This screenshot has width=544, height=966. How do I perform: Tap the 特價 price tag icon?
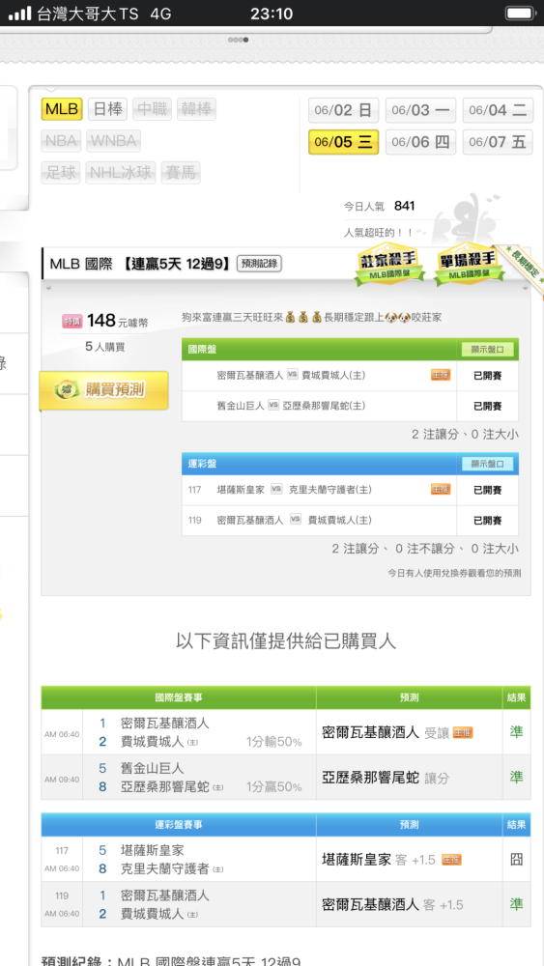click(x=72, y=321)
